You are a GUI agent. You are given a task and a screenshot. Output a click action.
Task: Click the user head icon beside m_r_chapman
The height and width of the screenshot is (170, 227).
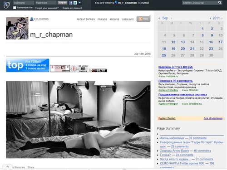click(32, 19)
